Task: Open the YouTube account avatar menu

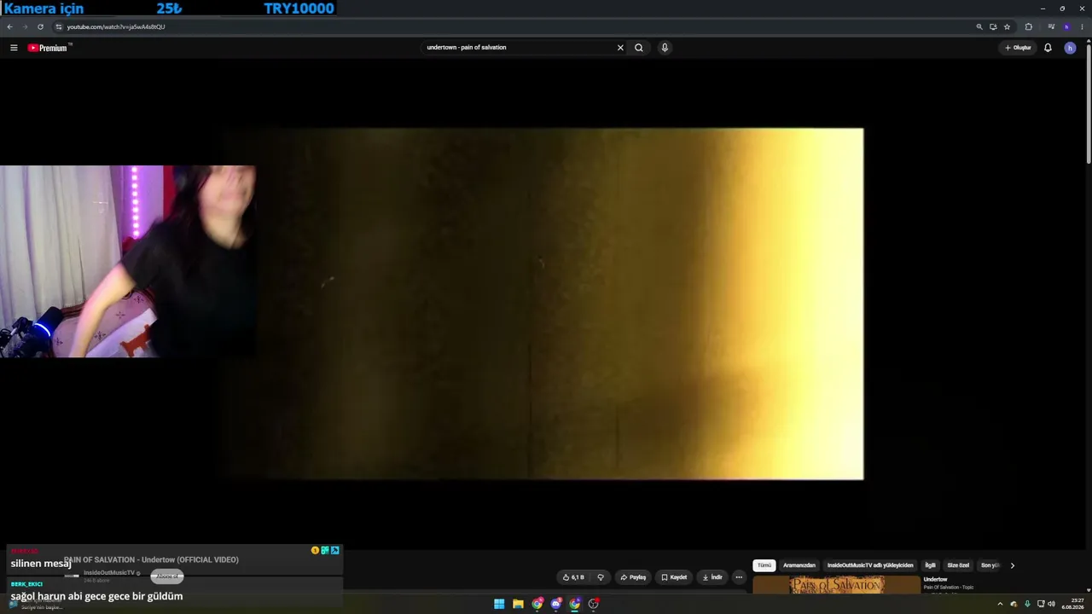Action: click(1070, 48)
